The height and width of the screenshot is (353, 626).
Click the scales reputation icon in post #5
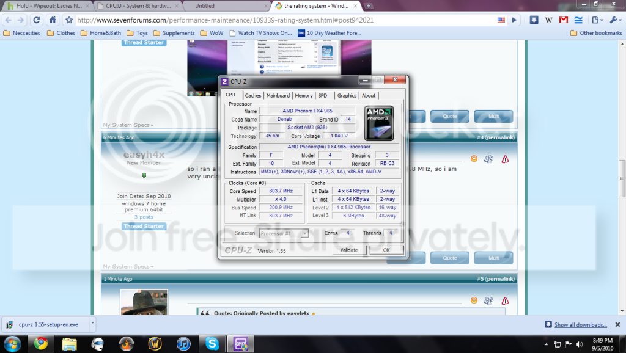tap(488, 300)
